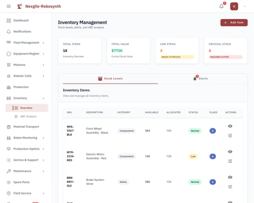The image size is (254, 203).
Task: Click the Service & Support sidebar icon
Action: (8, 160)
